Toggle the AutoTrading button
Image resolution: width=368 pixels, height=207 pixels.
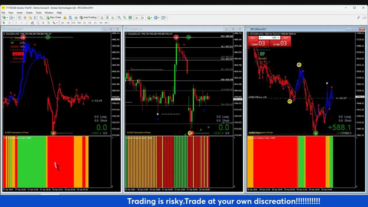(x=88, y=18)
